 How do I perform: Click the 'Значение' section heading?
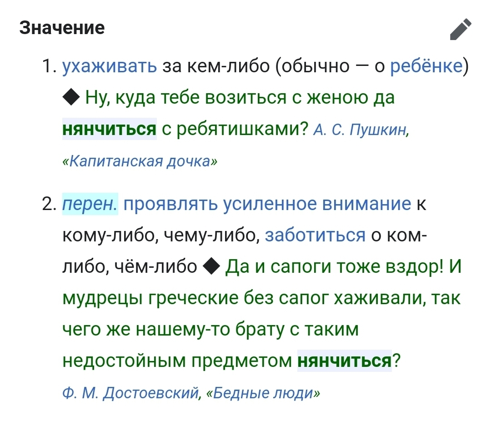tap(62, 28)
